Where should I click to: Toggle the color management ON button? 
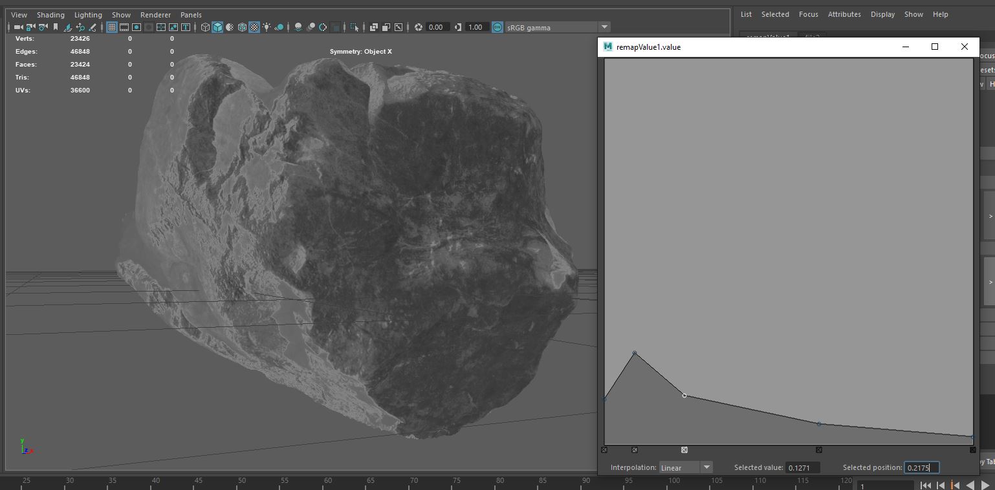pyautogui.click(x=497, y=27)
